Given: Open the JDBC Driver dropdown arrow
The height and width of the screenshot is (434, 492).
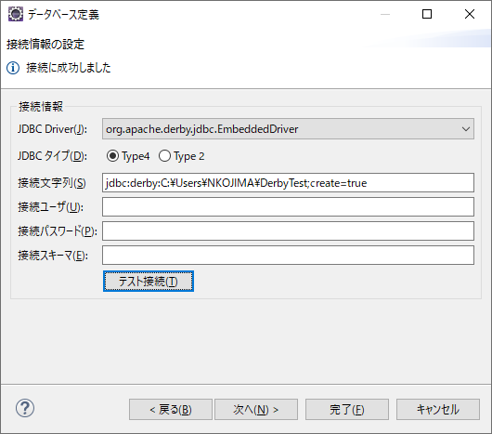Looking at the screenshot, I should click(x=466, y=129).
